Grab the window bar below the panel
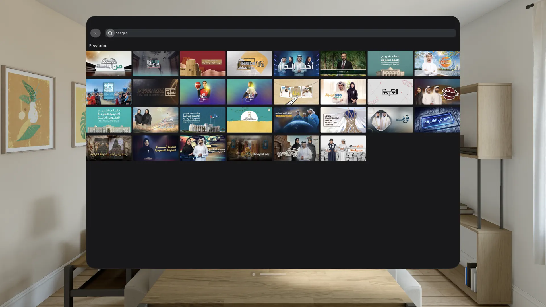This screenshot has height=307, width=546. tap(273, 274)
